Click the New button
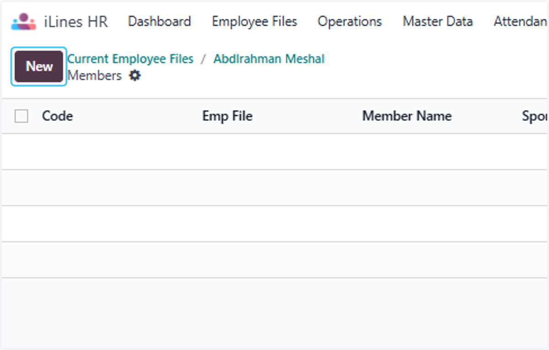The height and width of the screenshot is (350, 549). click(x=39, y=66)
